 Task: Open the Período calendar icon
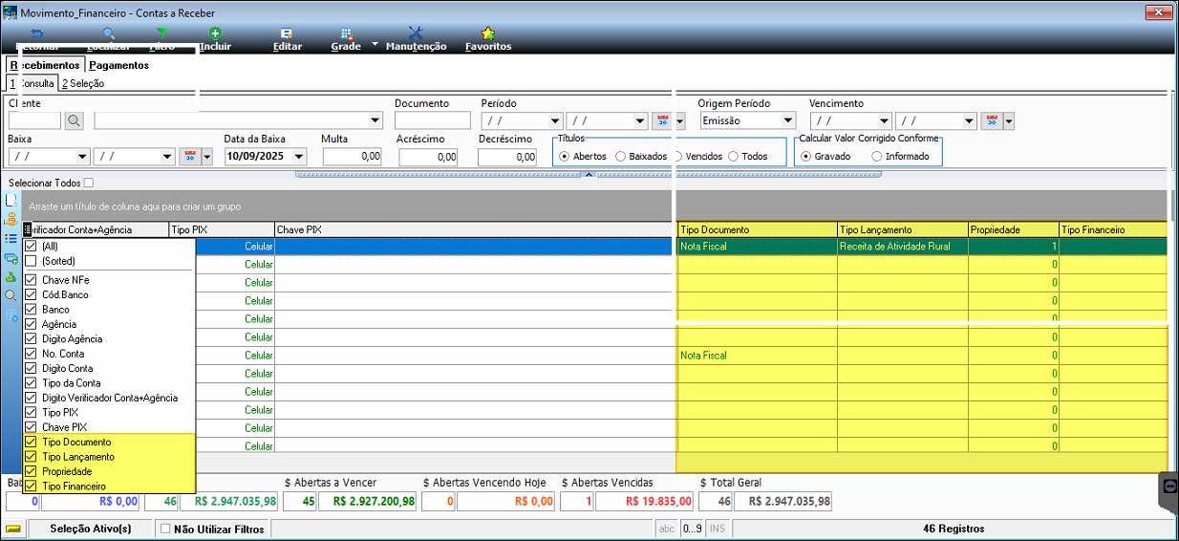tap(663, 120)
